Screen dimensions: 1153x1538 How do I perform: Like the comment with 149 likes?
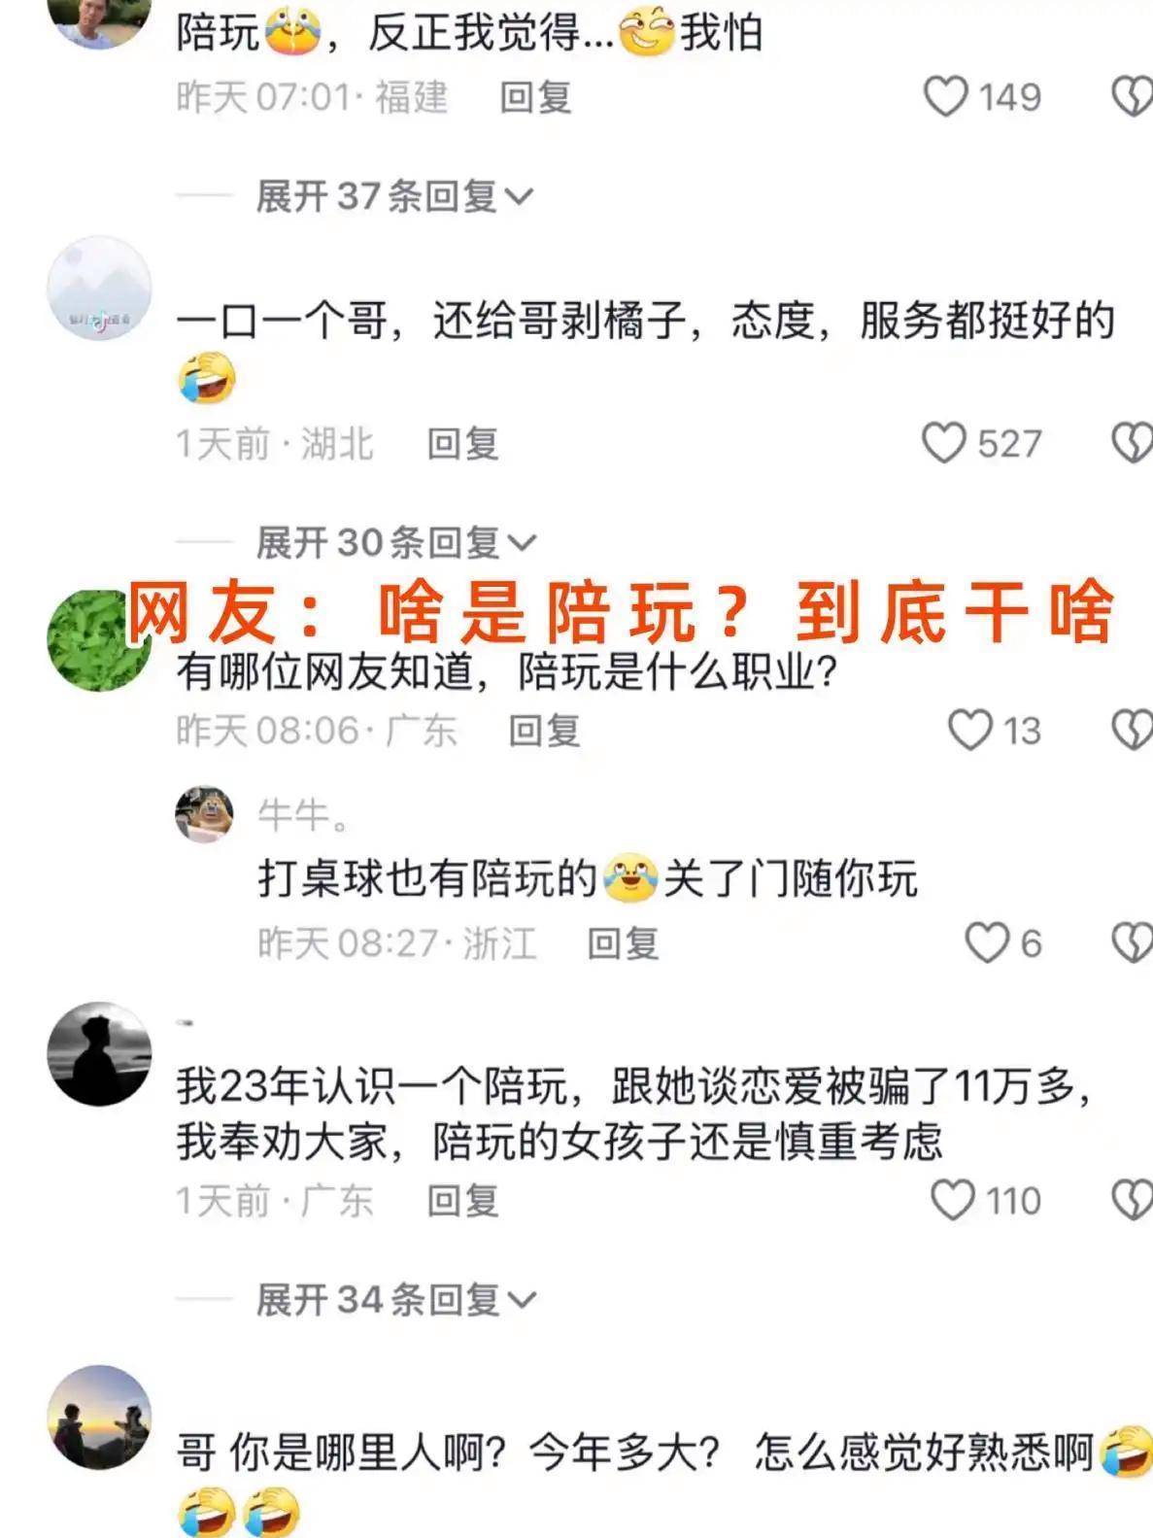tap(945, 97)
